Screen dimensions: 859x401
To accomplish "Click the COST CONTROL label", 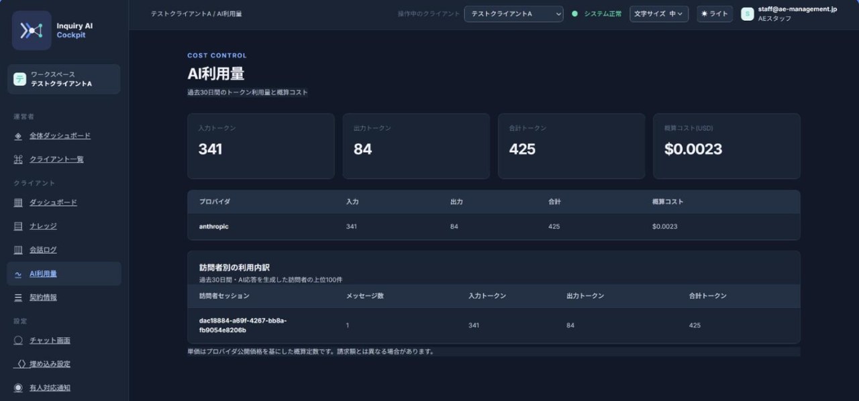I will tap(217, 56).
